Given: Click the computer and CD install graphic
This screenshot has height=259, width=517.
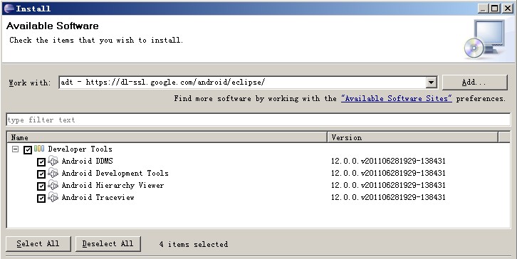Looking at the screenshot, I should 485,39.
